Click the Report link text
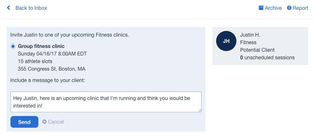 [x=300, y=8]
